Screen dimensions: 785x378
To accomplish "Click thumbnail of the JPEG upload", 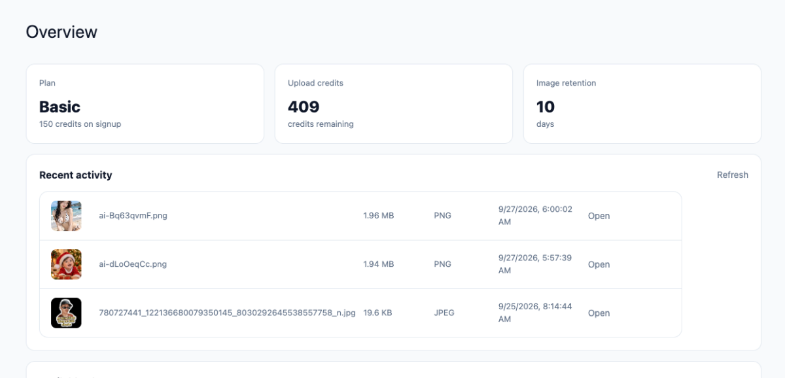I will point(66,313).
